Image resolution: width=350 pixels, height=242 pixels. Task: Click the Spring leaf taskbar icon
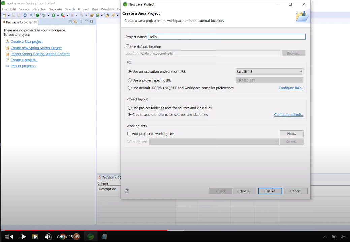click(90, 236)
